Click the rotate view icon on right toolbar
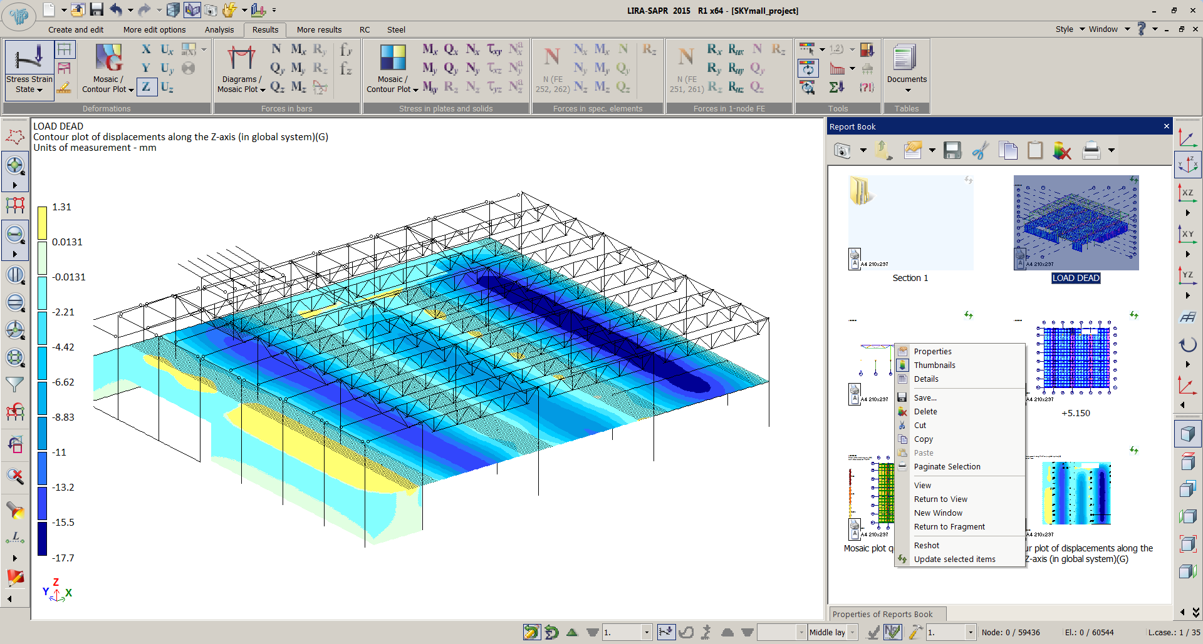 (1187, 344)
